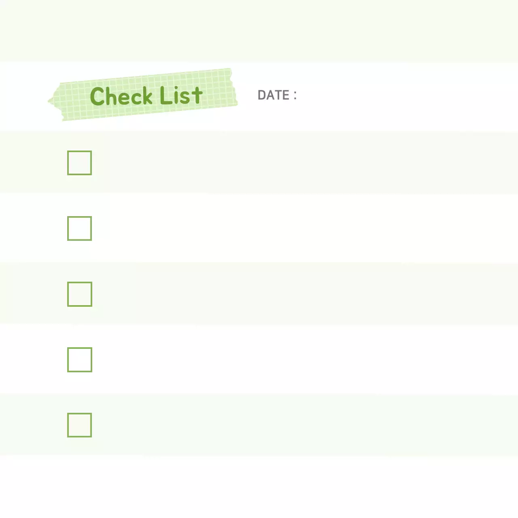Mark the fourth checkbox as done
The width and height of the screenshot is (518, 518).
pos(79,359)
